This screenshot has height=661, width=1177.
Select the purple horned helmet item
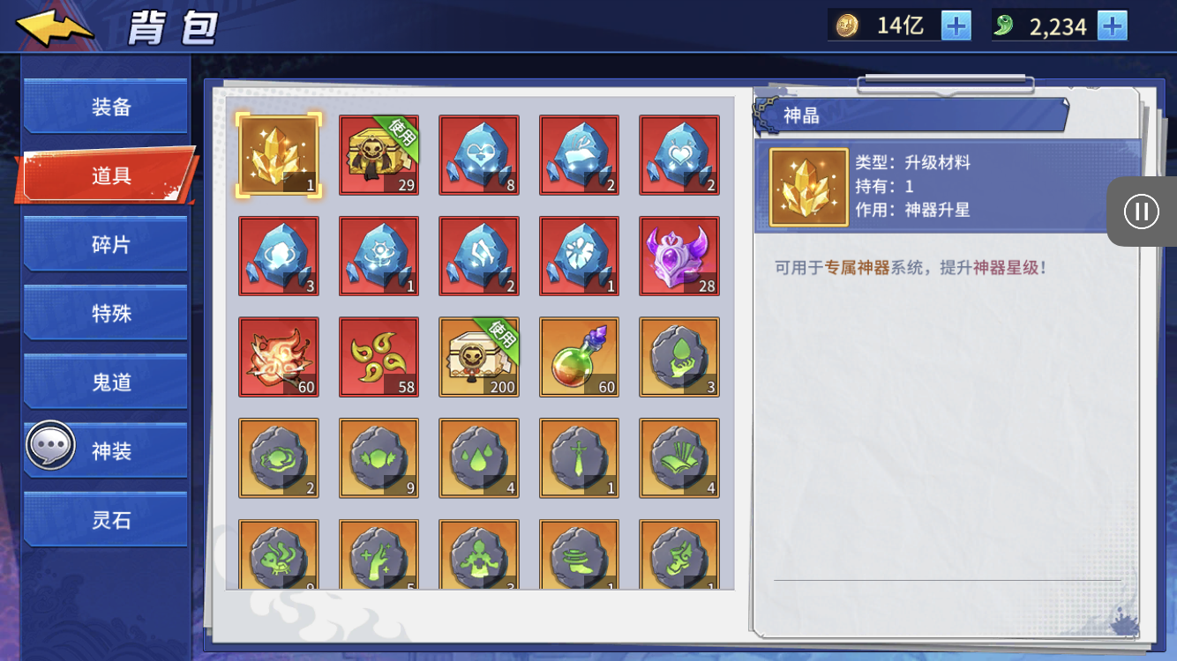tap(679, 256)
